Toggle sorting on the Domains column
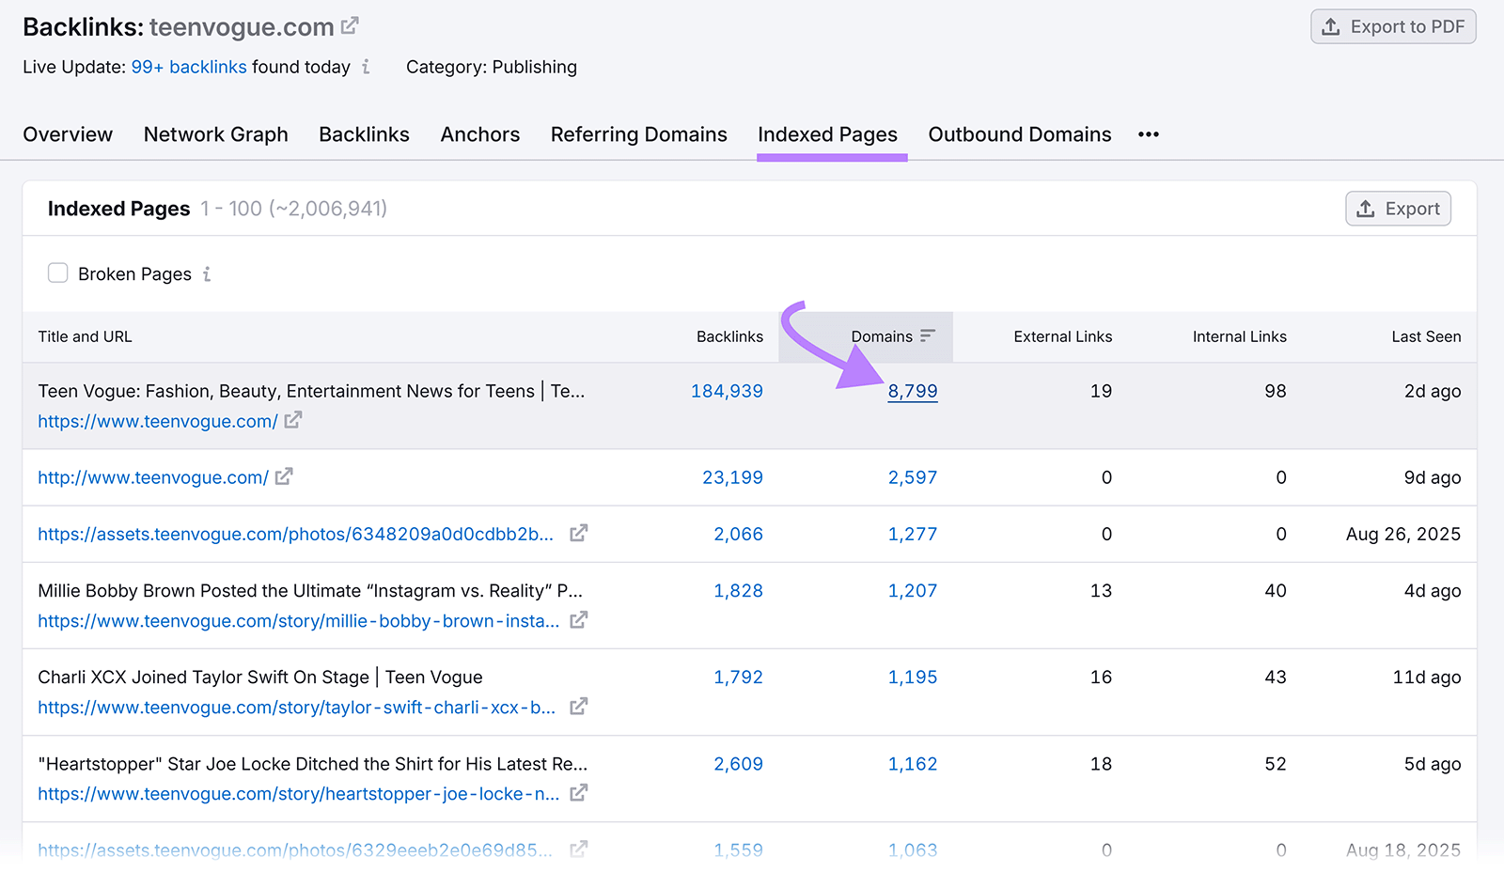 (882, 336)
